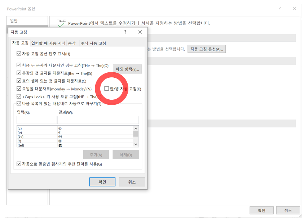The height and width of the screenshot is (221, 308).
Task: Select the (r) registered row
Action: click(75, 141)
